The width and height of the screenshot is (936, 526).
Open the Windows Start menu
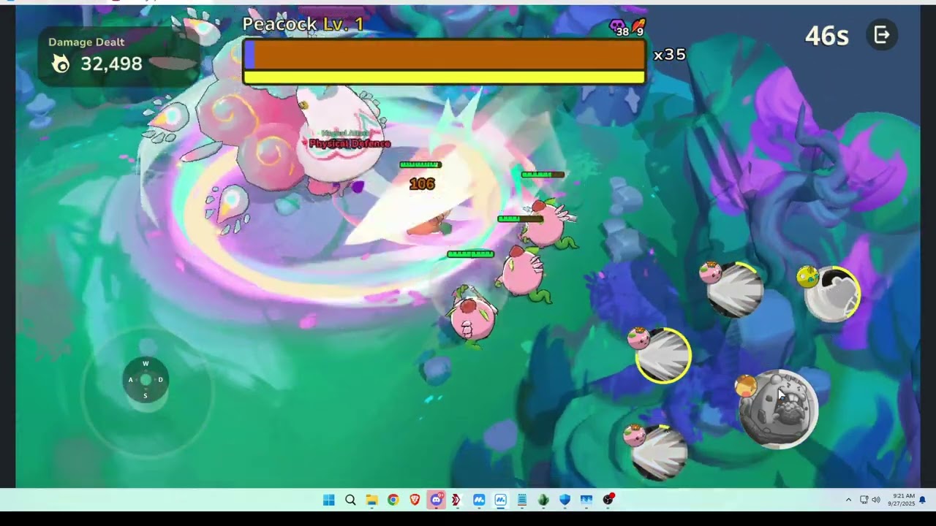click(329, 500)
